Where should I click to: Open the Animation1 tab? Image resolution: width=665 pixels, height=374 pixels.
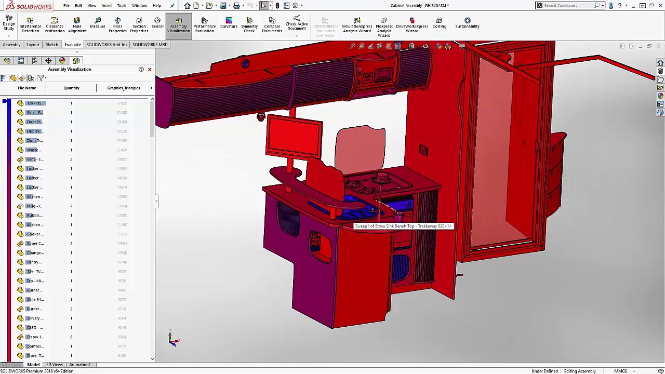(79, 365)
